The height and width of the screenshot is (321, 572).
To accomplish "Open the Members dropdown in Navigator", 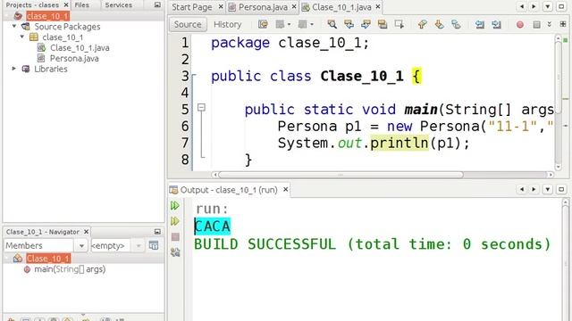I will (x=81, y=246).
